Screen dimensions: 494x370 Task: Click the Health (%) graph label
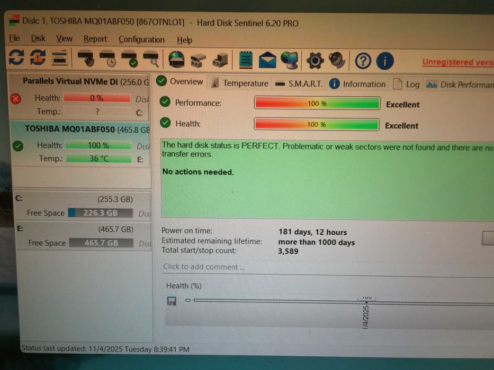click(184, 286)
